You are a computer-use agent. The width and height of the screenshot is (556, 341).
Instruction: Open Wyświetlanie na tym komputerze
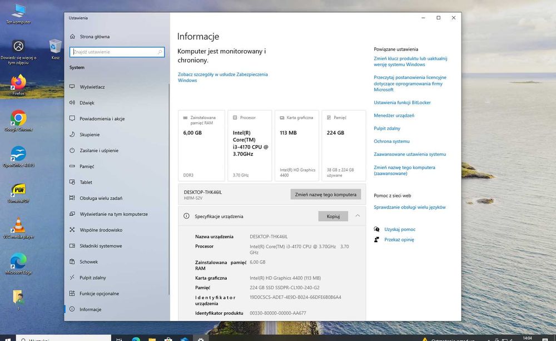pos(113,214)
